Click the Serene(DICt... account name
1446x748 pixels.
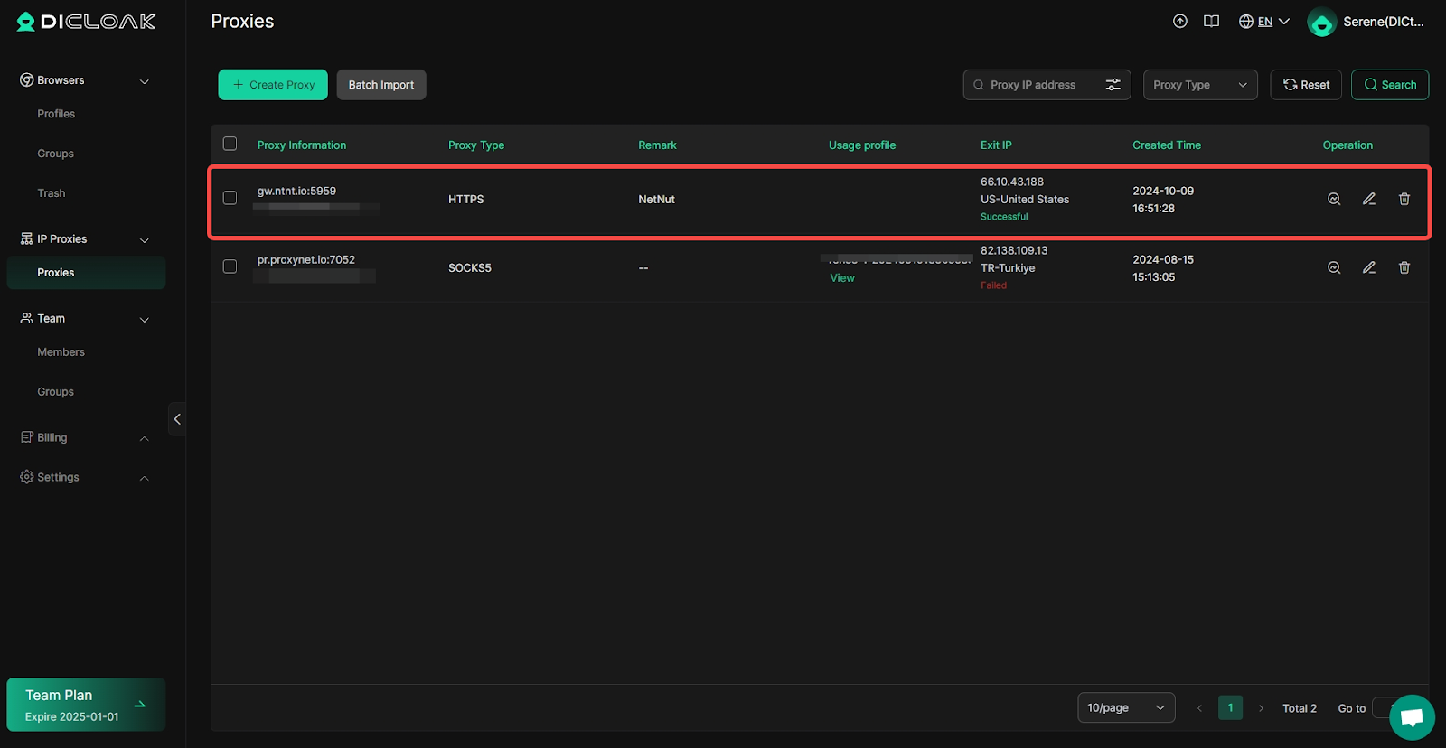coord(1383,22)
